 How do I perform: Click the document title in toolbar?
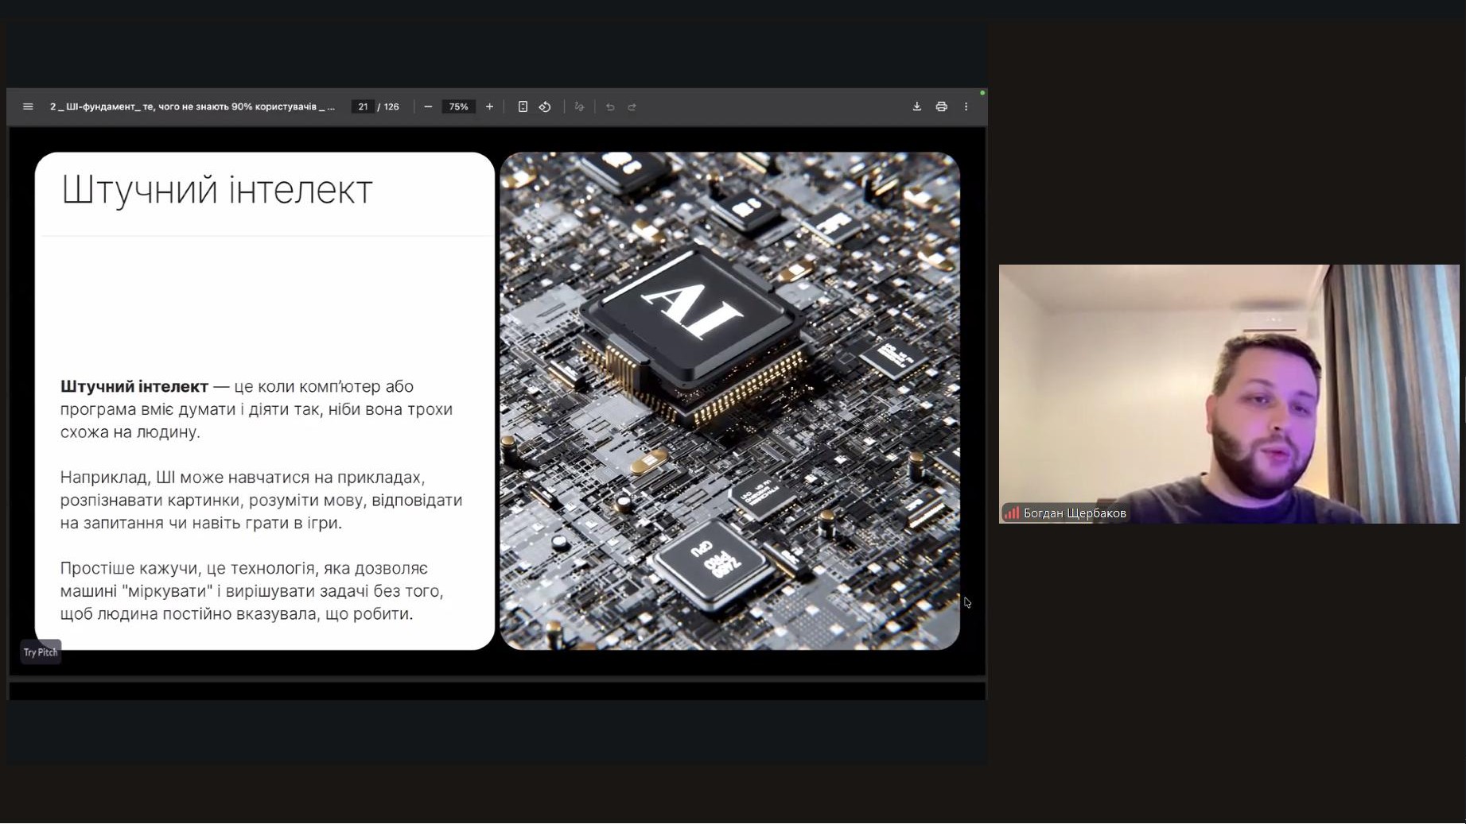pyautogui.click(x=192, y=106)
